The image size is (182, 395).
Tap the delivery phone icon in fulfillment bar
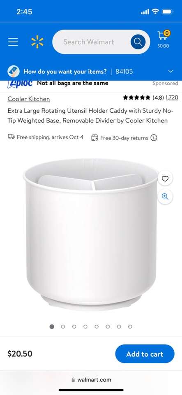(x=14, y=71)
